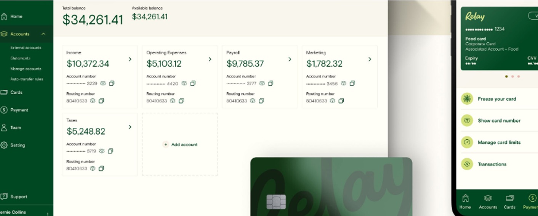Show Marketing account number using eye icon
538x216 pixels.
tap(344, 83)
